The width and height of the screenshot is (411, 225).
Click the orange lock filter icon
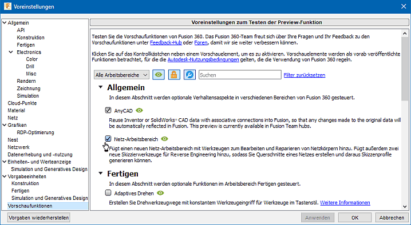coord(174,75)
